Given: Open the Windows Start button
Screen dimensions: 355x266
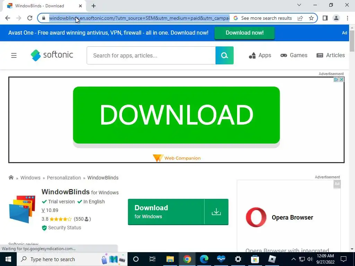Looking at the screenshot, I should point(8,259).
